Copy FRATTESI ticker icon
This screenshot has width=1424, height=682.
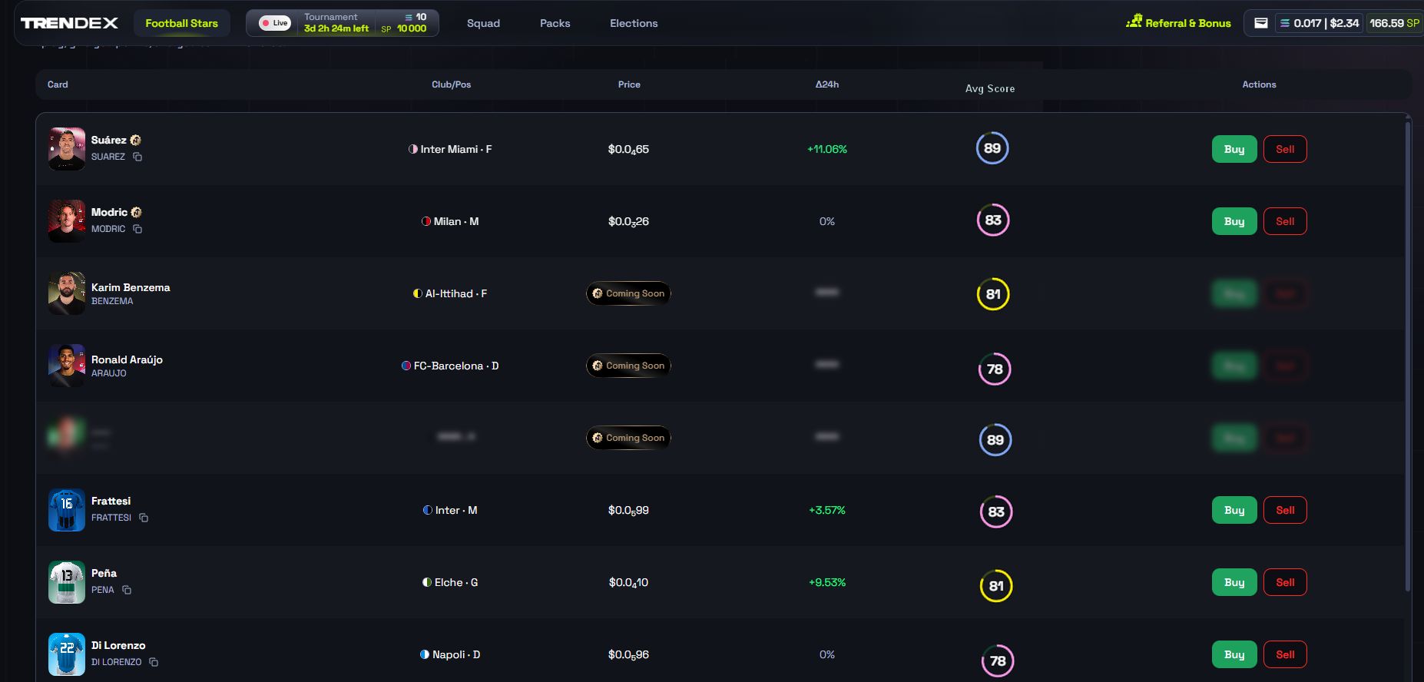[x=144, y=518]
